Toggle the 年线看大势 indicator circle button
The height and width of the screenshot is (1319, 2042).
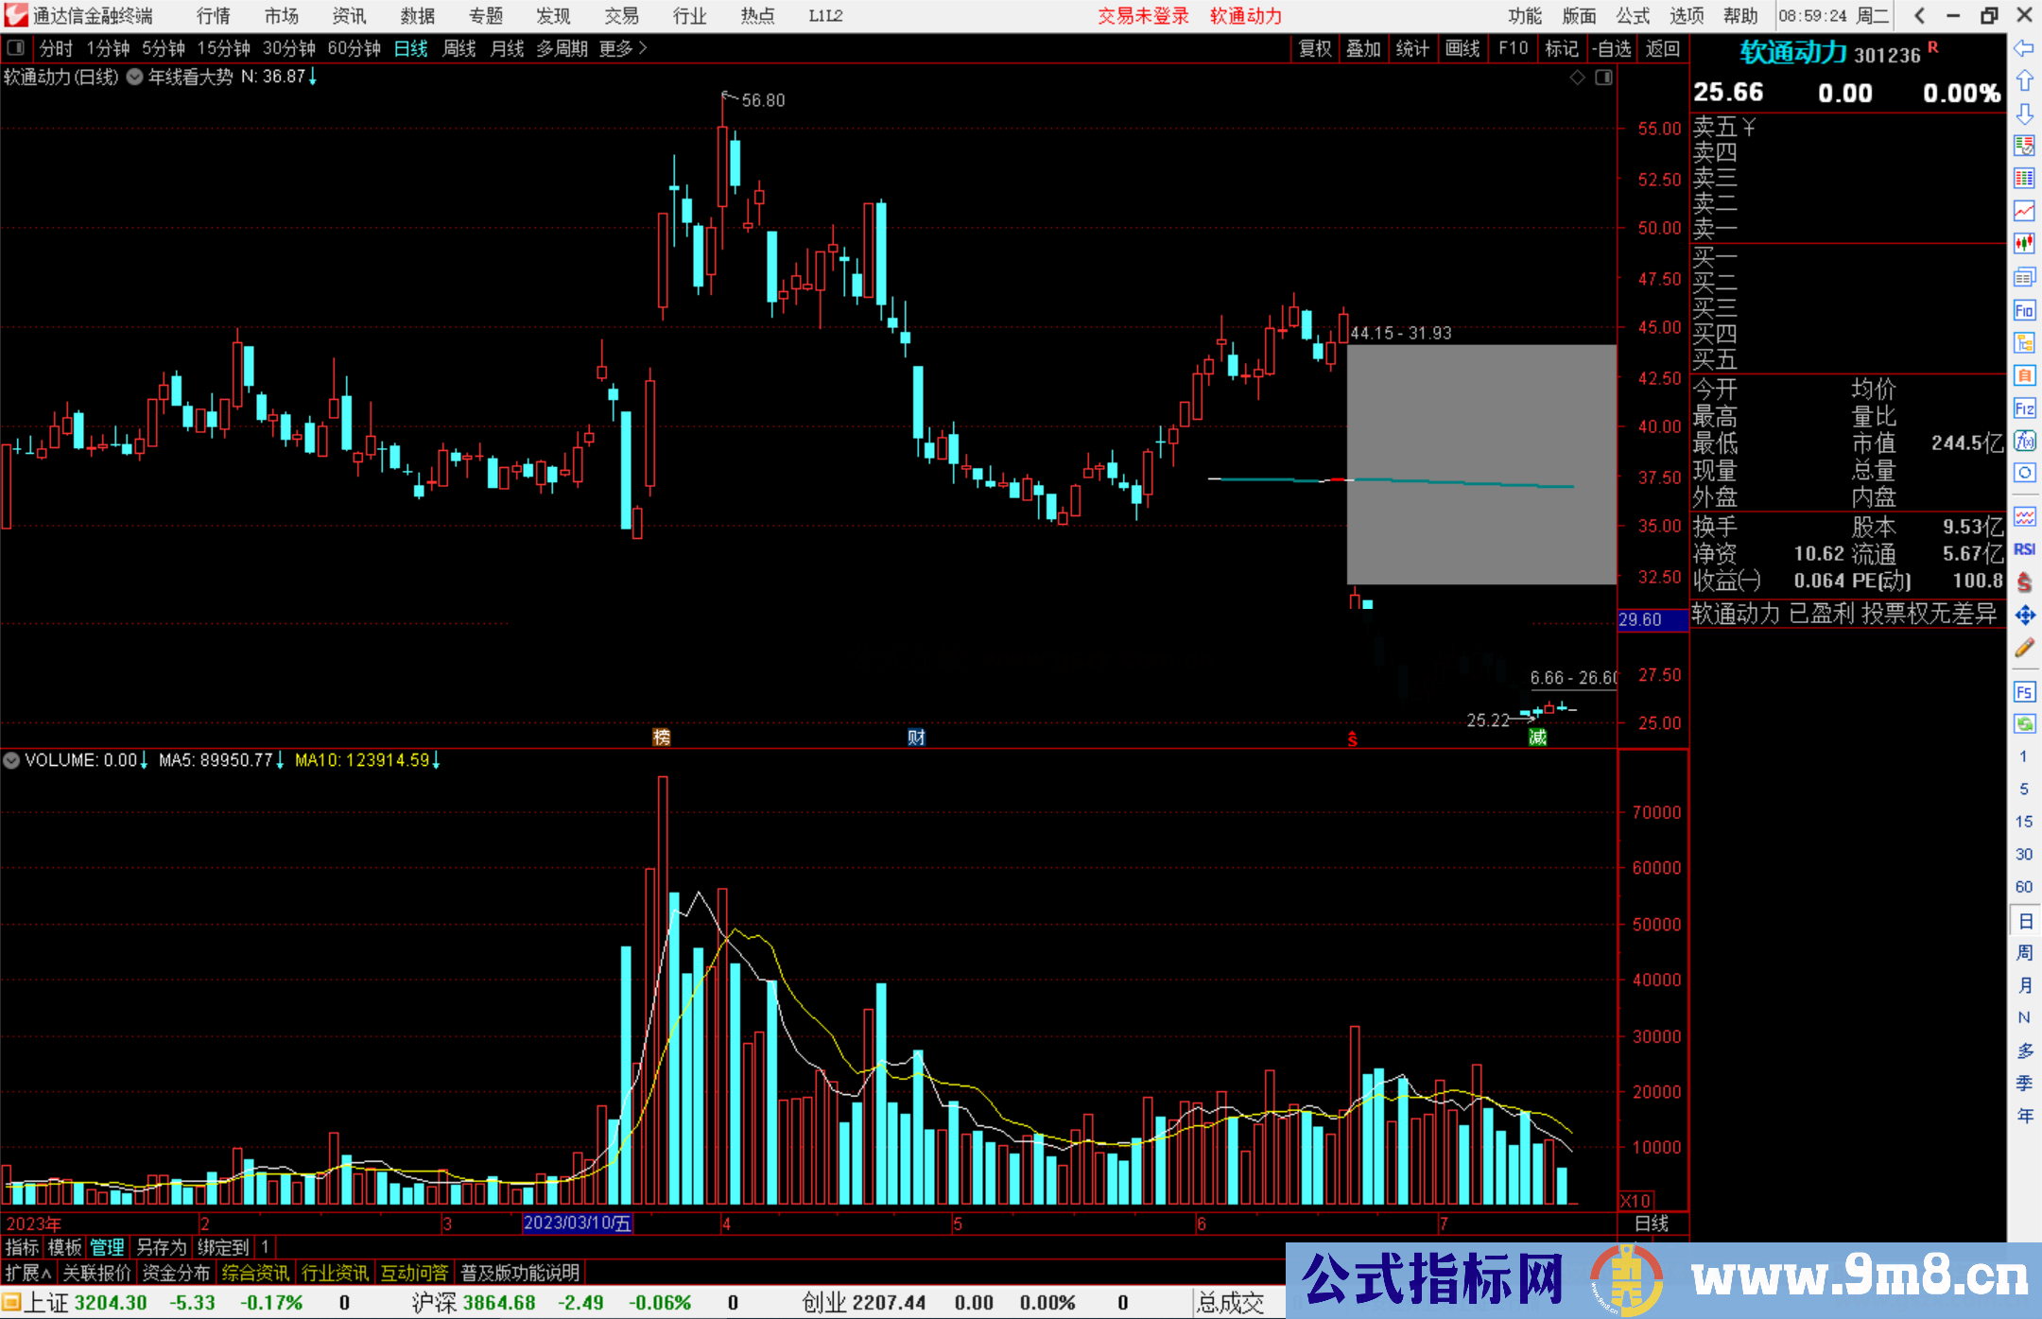point(135,77)
